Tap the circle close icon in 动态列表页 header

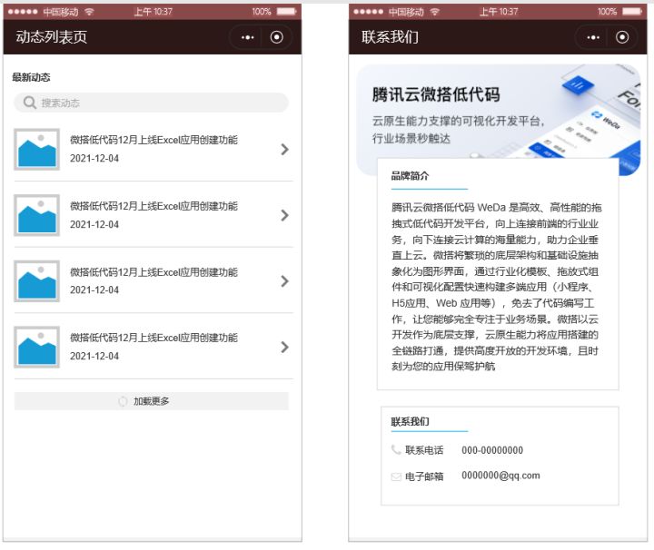(x=276, y=37)
